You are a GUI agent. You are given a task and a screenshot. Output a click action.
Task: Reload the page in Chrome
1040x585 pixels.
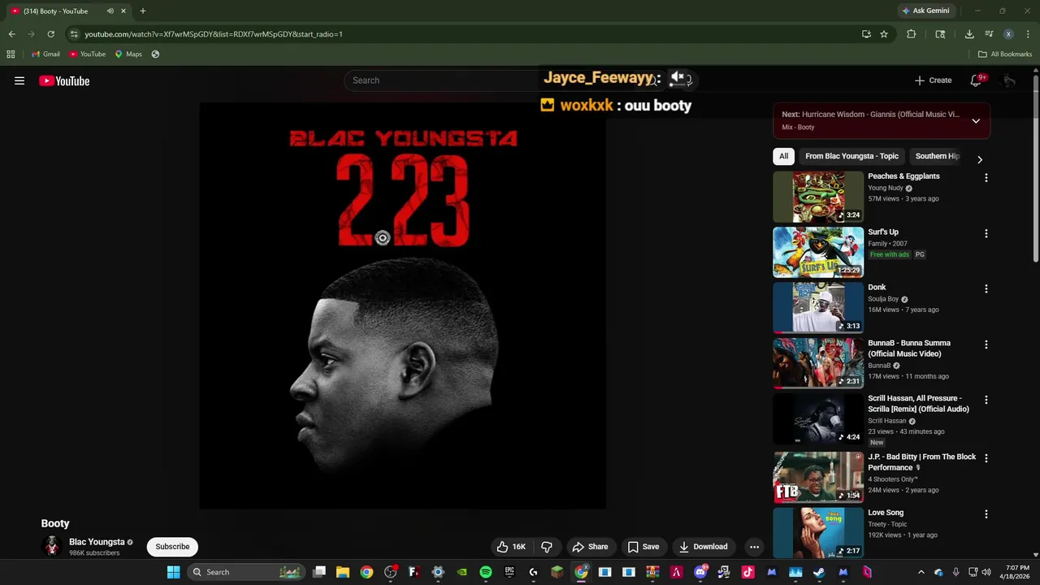click(50, 34)
